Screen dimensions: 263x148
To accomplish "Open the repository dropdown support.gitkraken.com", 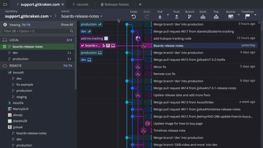I will pyautogui.click(x=28, y=16).
